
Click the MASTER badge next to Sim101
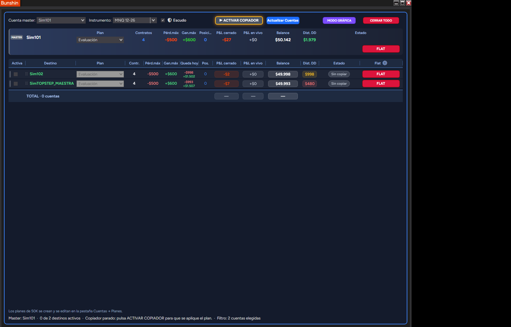[x=17, y=37]
